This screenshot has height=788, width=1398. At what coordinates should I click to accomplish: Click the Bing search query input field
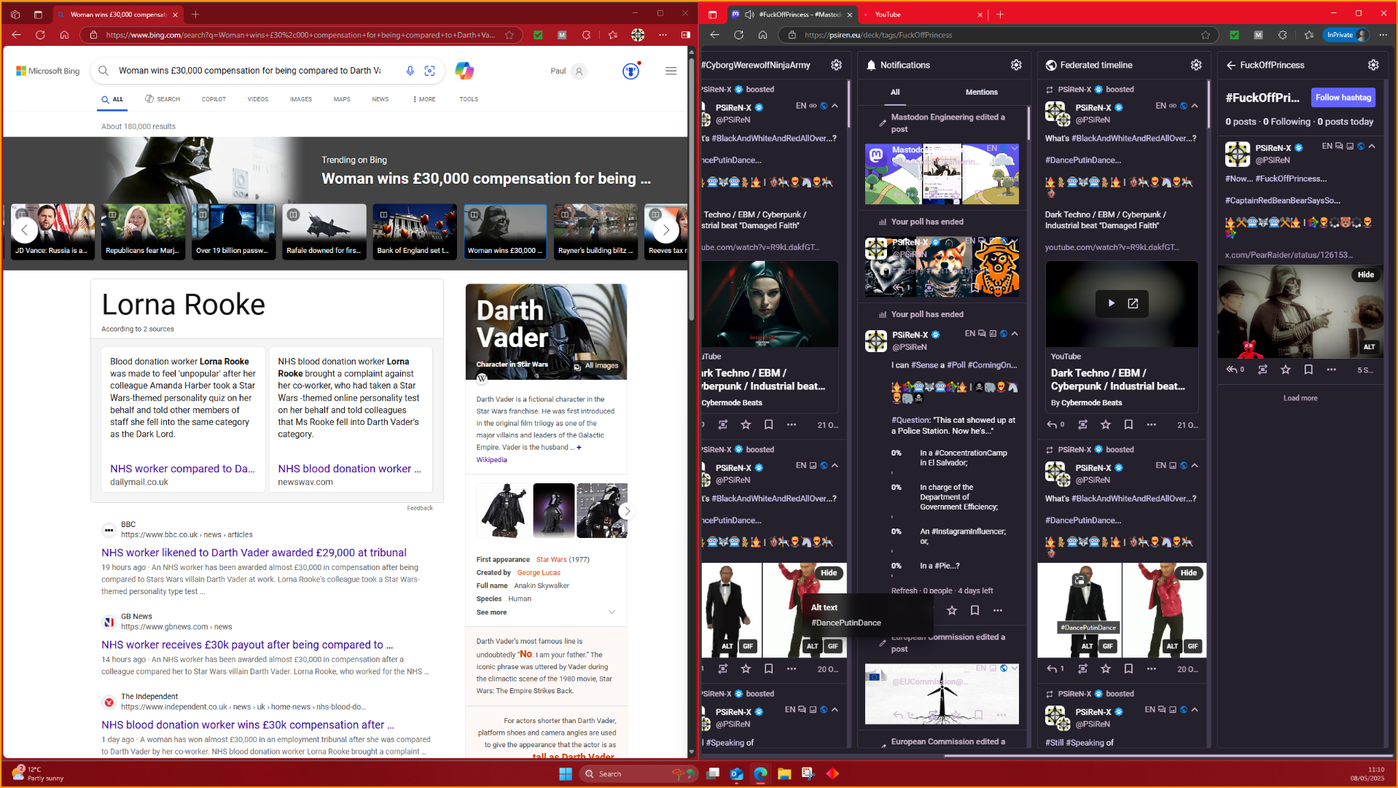[249, 71]
